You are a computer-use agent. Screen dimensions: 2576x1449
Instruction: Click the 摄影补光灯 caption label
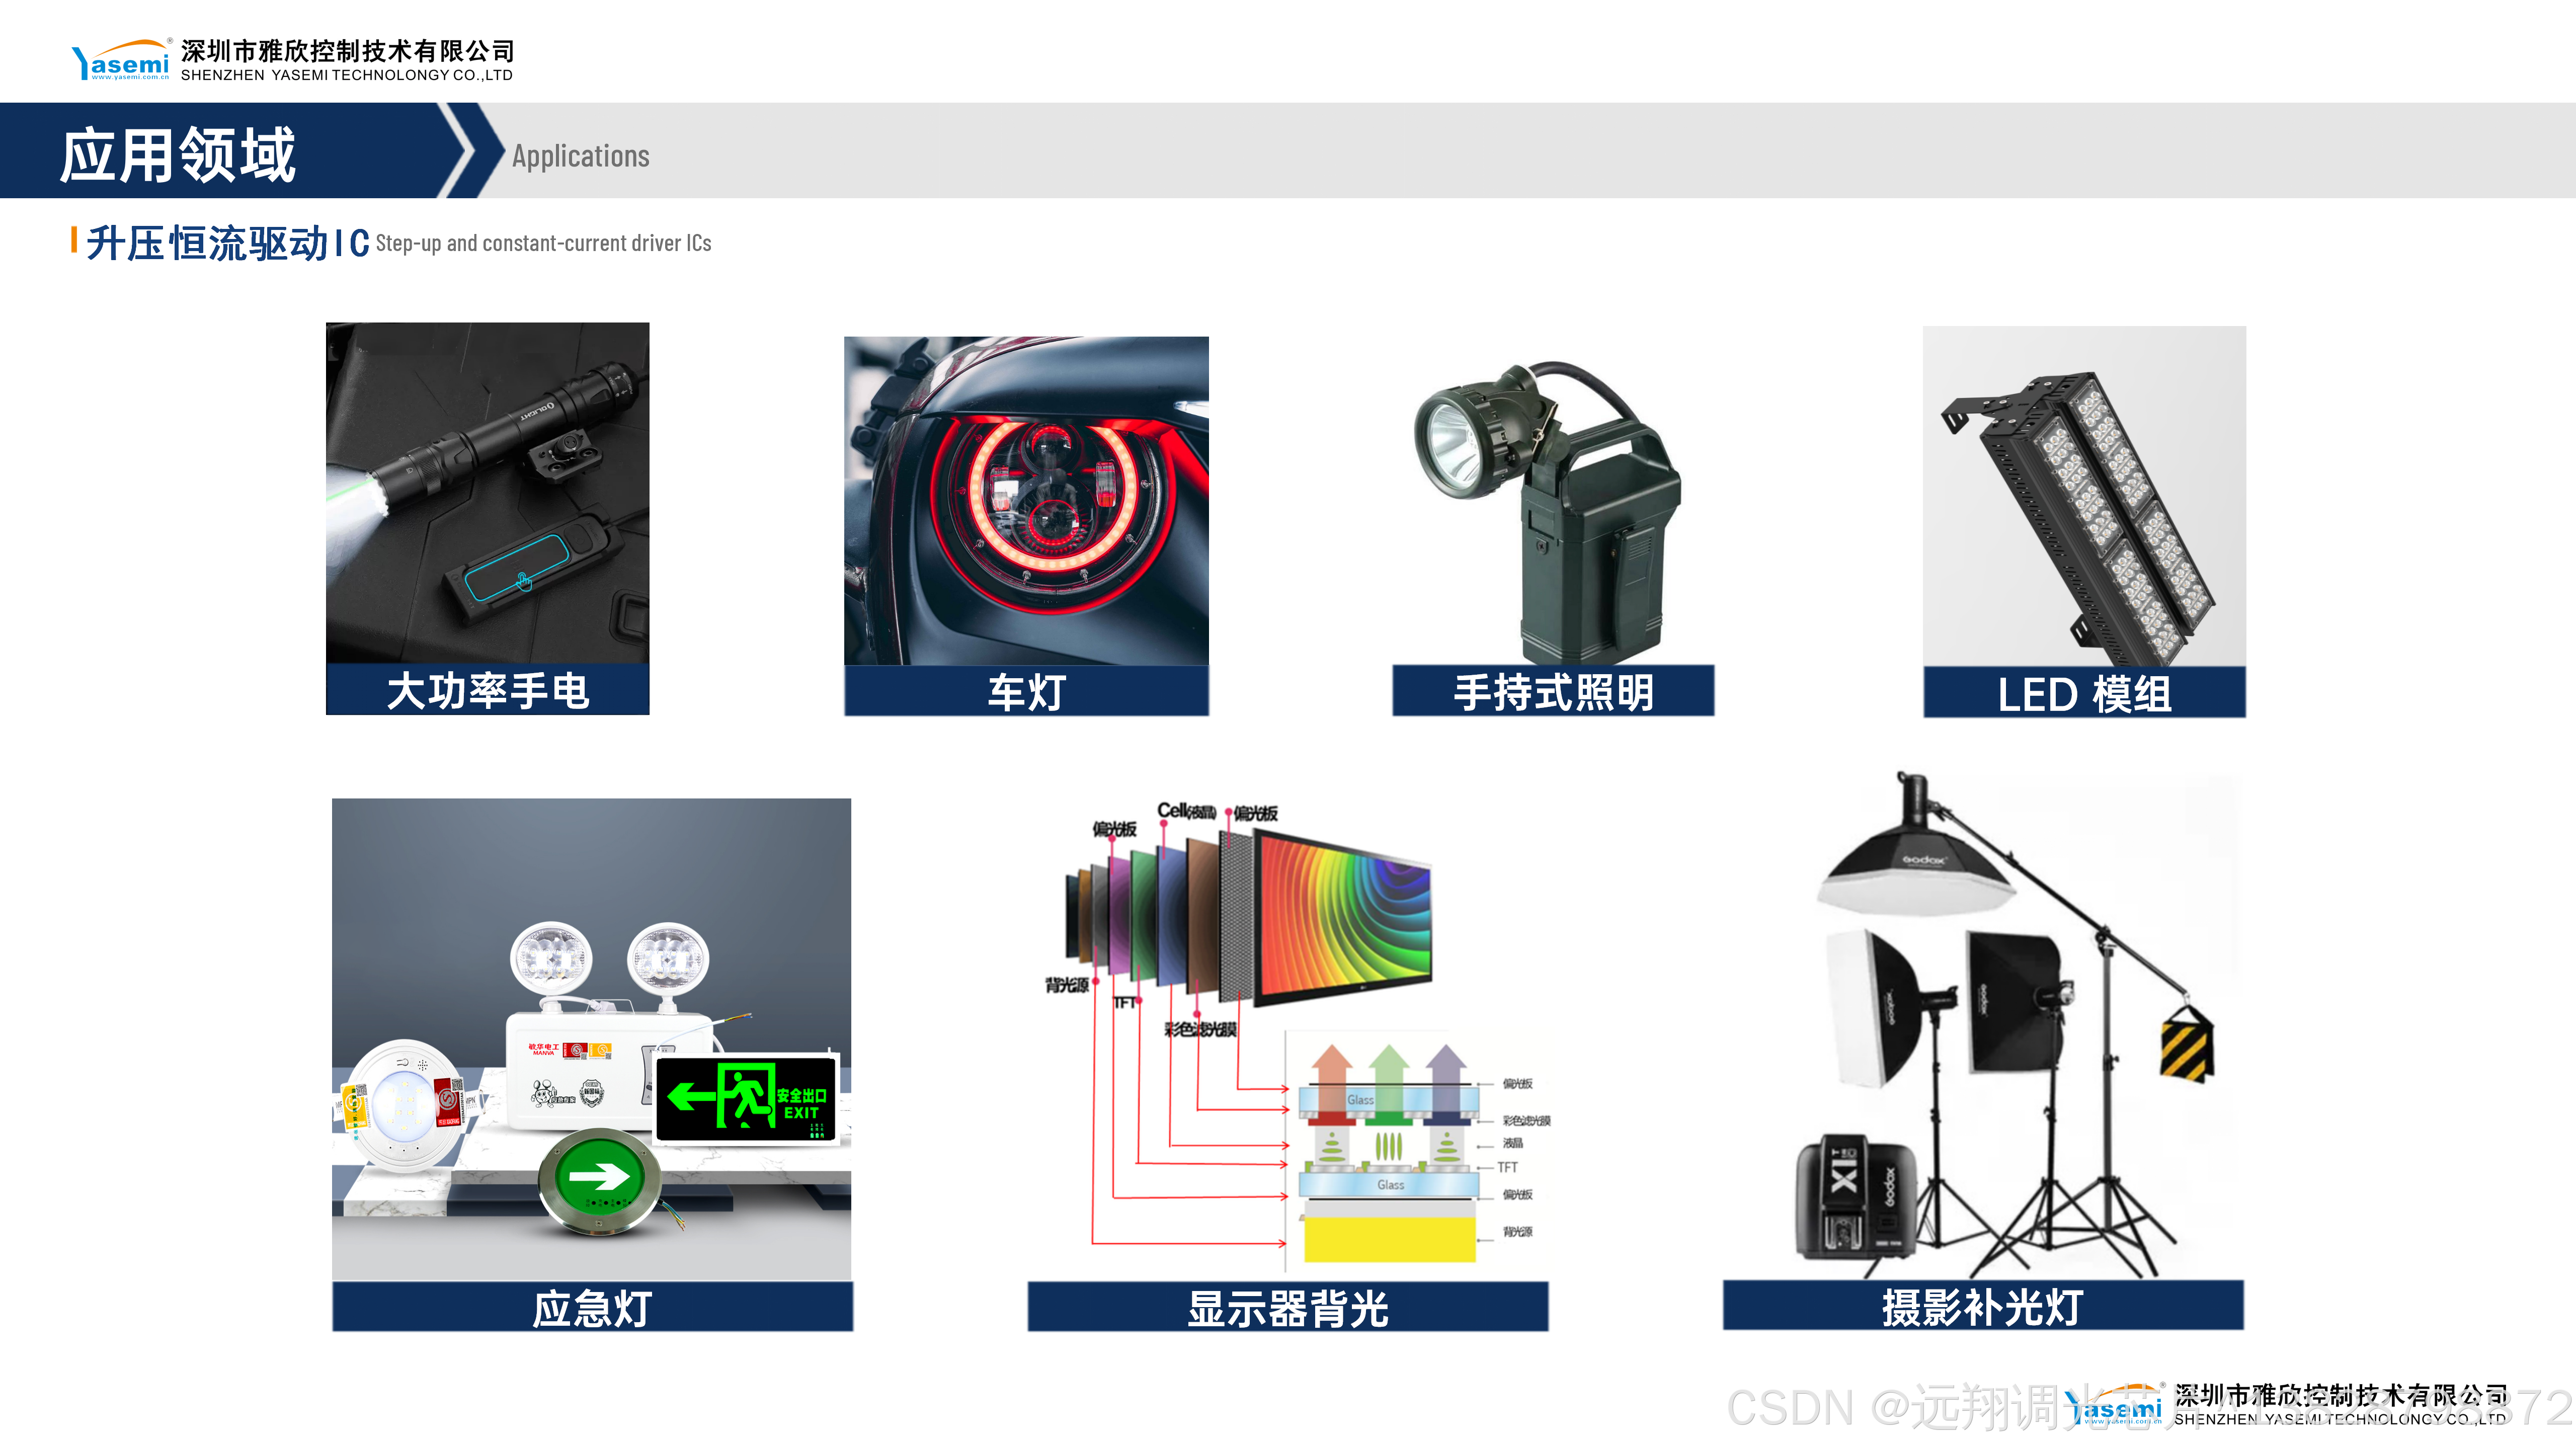click(1983, 1306)
